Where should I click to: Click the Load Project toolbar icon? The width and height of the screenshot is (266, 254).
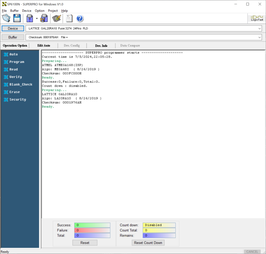(30, 18)
